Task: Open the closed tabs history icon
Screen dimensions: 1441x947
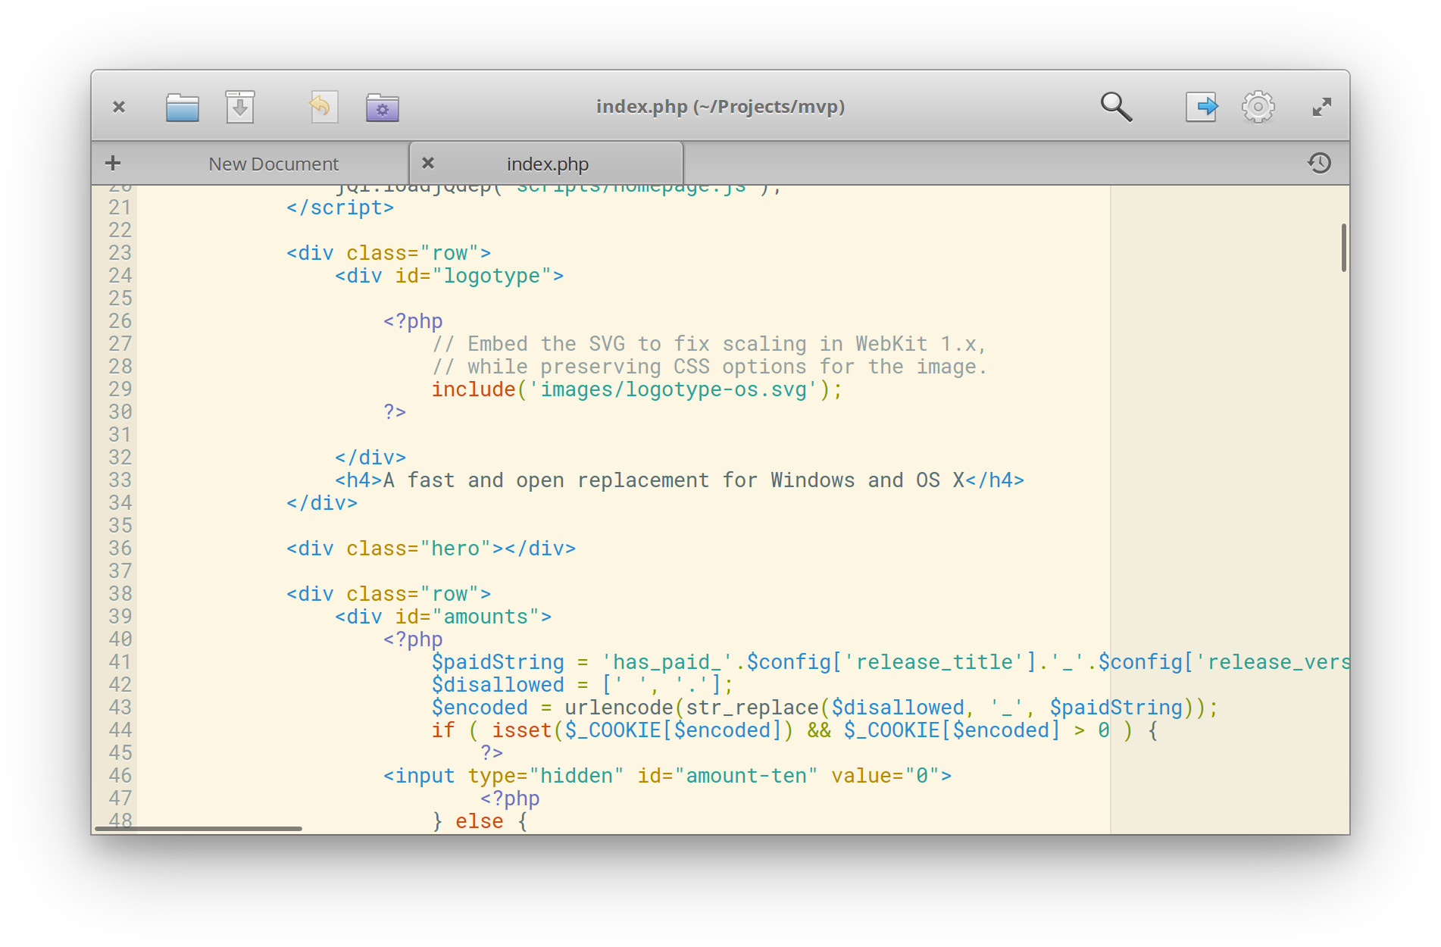Action: point(1319,163)
